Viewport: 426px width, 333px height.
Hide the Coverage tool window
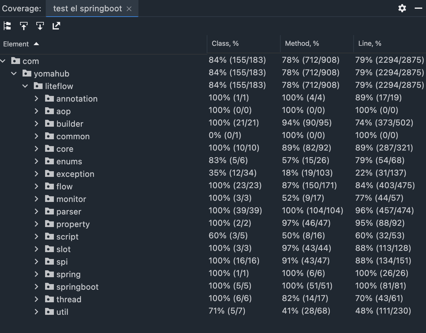(x=418, y=8)
